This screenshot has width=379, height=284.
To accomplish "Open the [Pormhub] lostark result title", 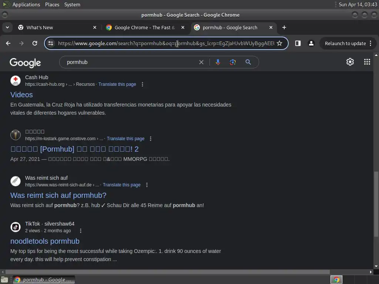I will 74,149.
